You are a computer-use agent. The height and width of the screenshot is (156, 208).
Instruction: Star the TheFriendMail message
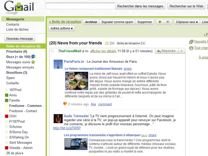[x=52, y=51]
